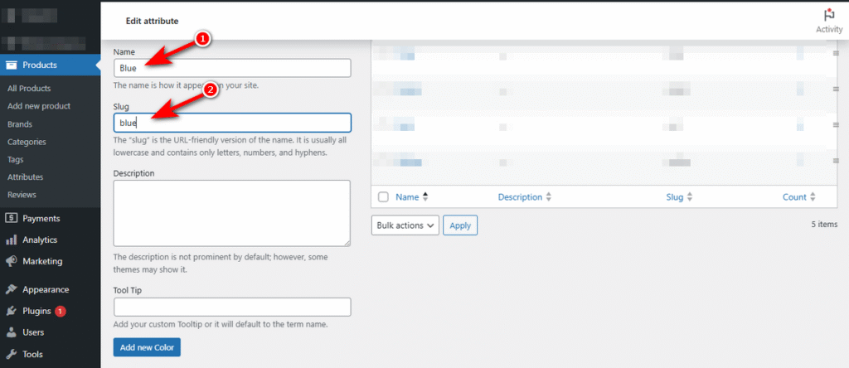Sort by Count column arrows
This screenshot has height=368, width=849.
tap(813, 197)
